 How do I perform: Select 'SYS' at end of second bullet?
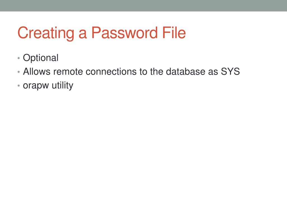coord(230,71)
